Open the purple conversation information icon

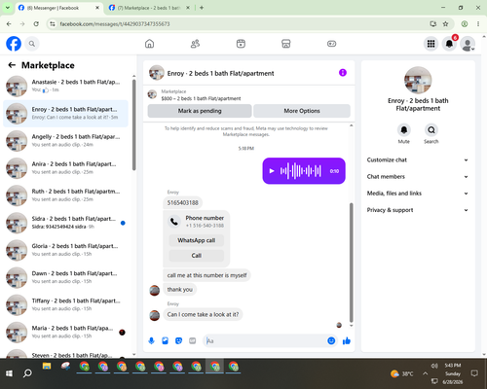[343, 73]
